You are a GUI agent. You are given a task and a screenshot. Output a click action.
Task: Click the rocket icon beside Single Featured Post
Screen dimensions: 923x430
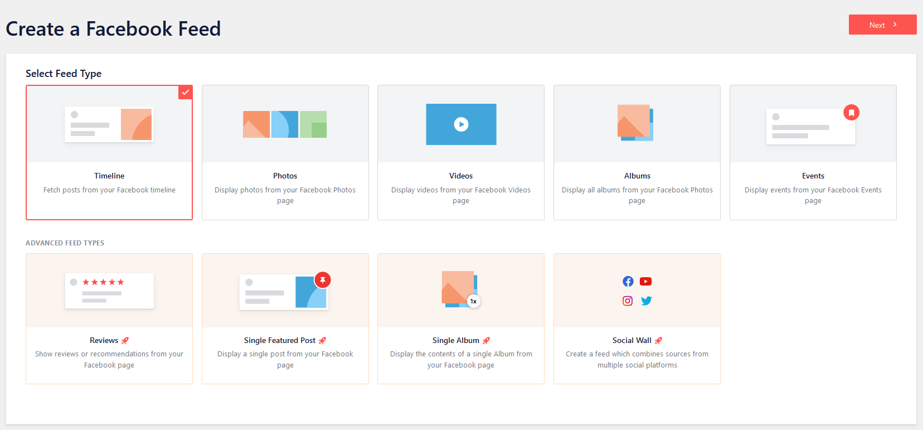point(322,341)
